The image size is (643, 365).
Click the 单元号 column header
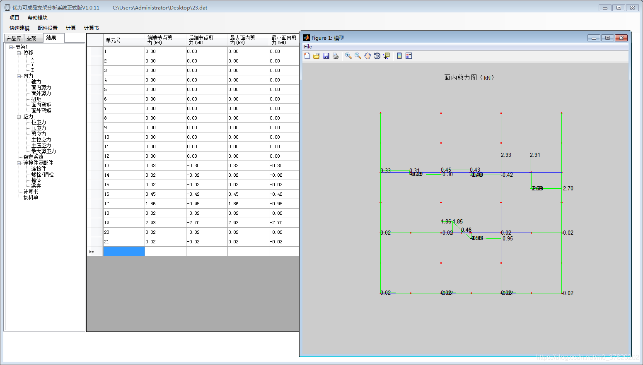pos(124,40)
